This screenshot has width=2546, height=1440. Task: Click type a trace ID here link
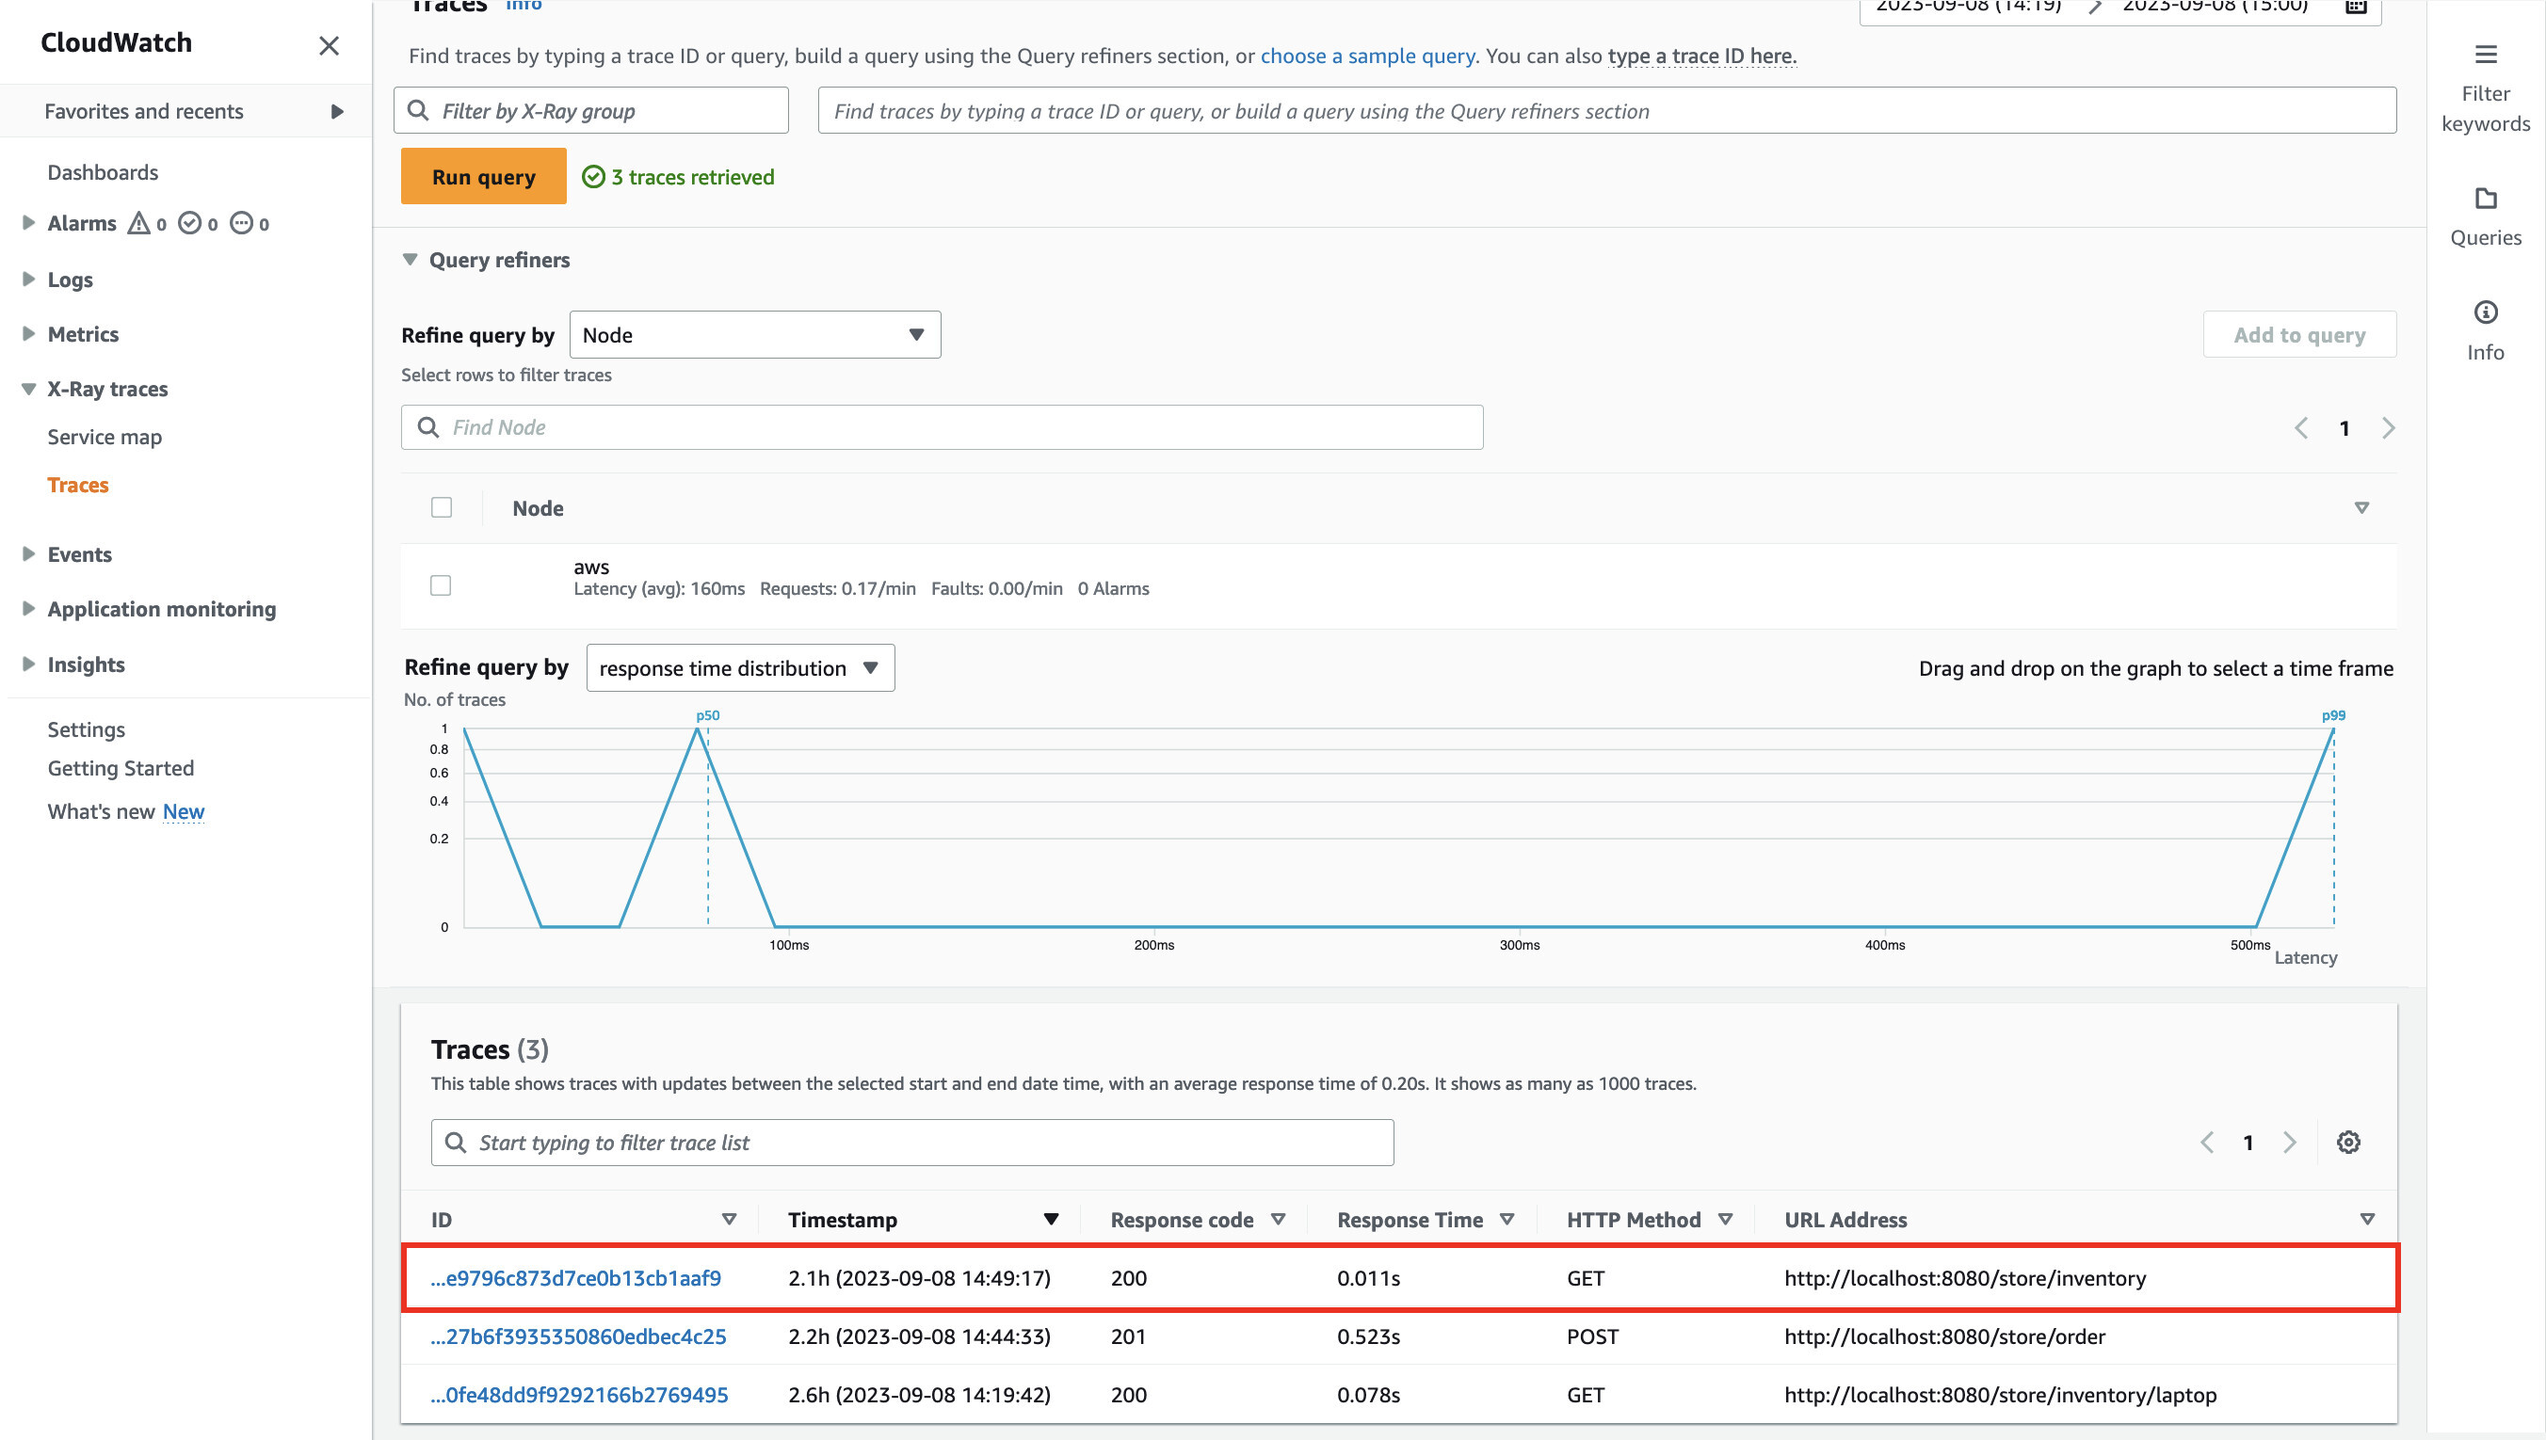1701,56
